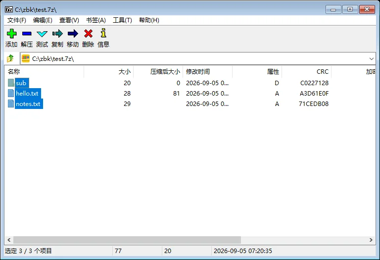The image size is (380, 260).
Task: Click the horizontal scrollbar thumb
Action: point(127,240)
